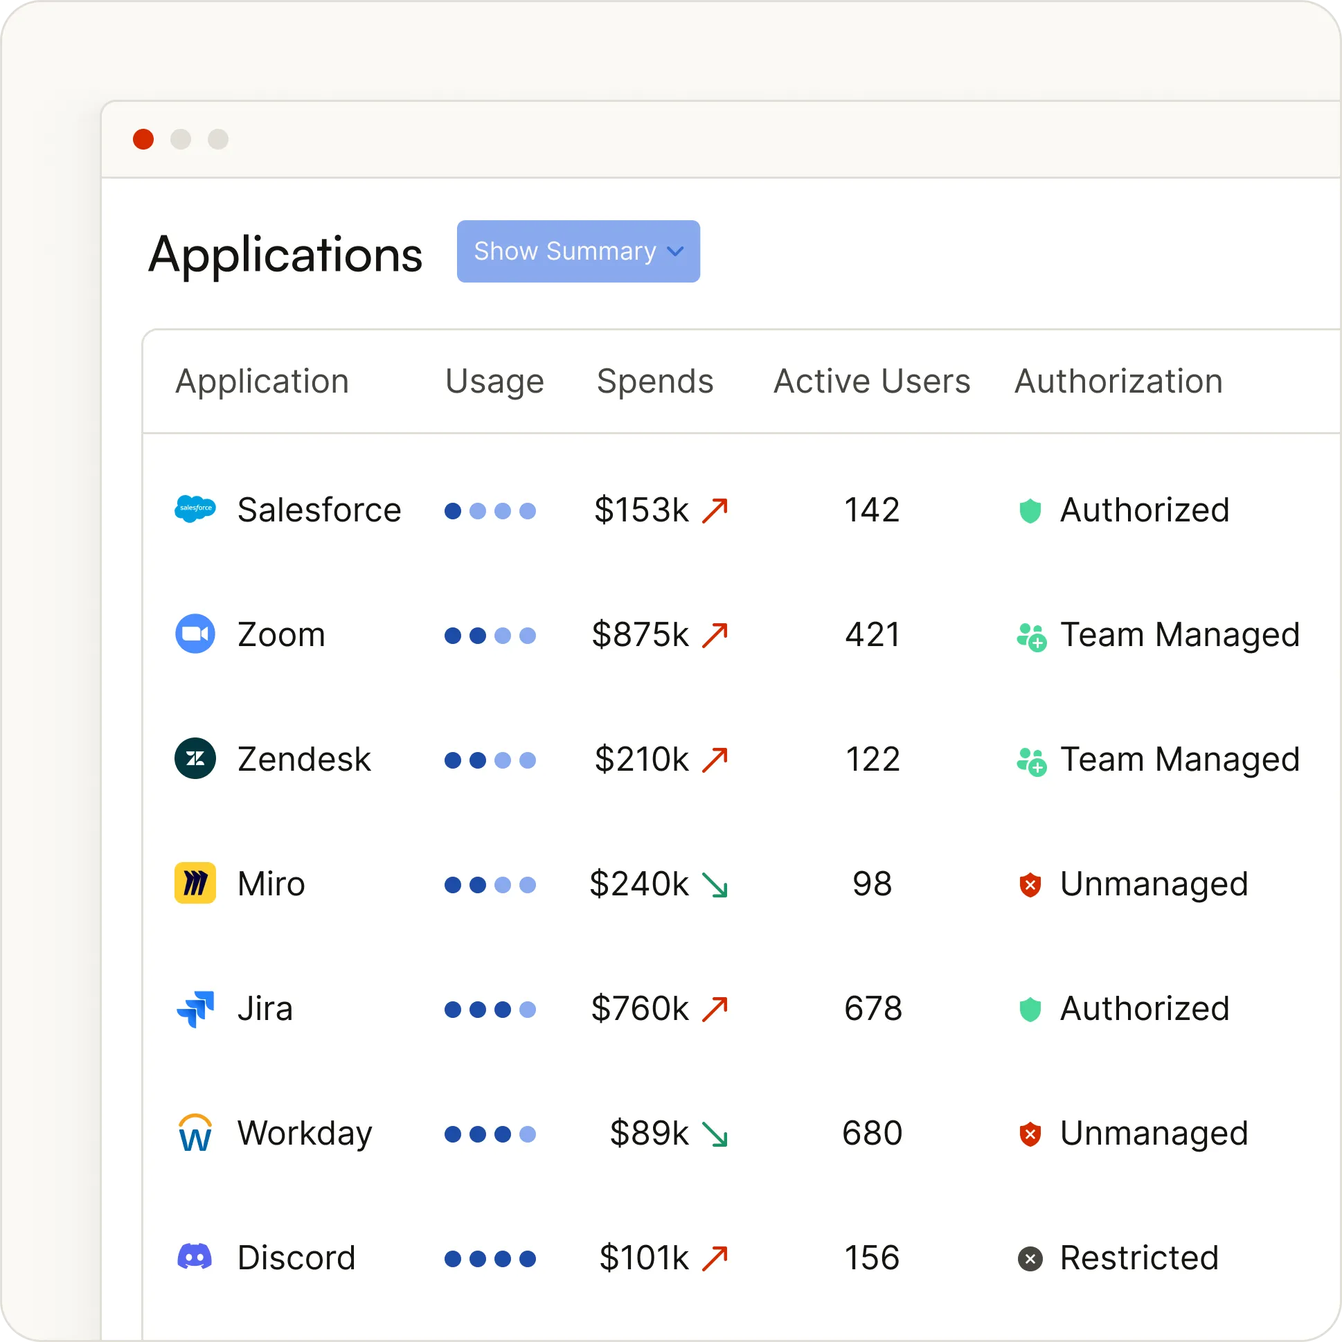The height and width of the screenshot is (1342, 1342).
Task: Click active users count 421
Action: pyautogui.click(x=873, y=634)
